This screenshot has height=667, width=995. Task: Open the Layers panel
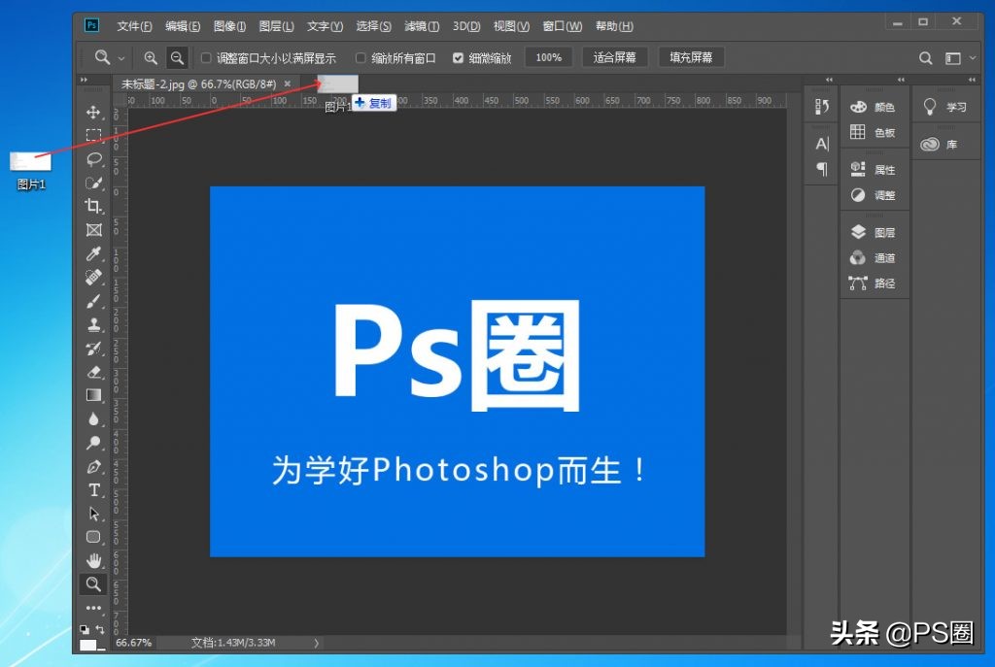coord(874,231)
